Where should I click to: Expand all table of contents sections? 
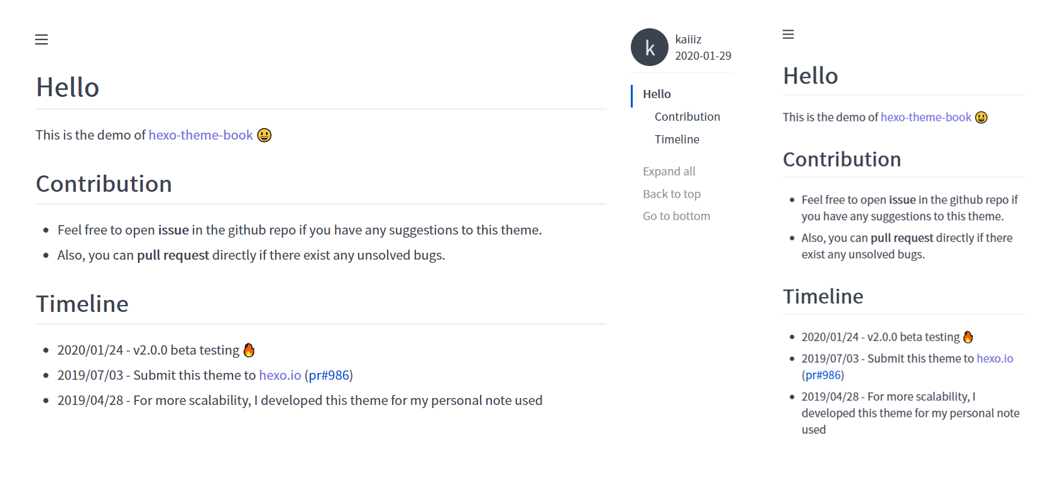coord(669,172)
